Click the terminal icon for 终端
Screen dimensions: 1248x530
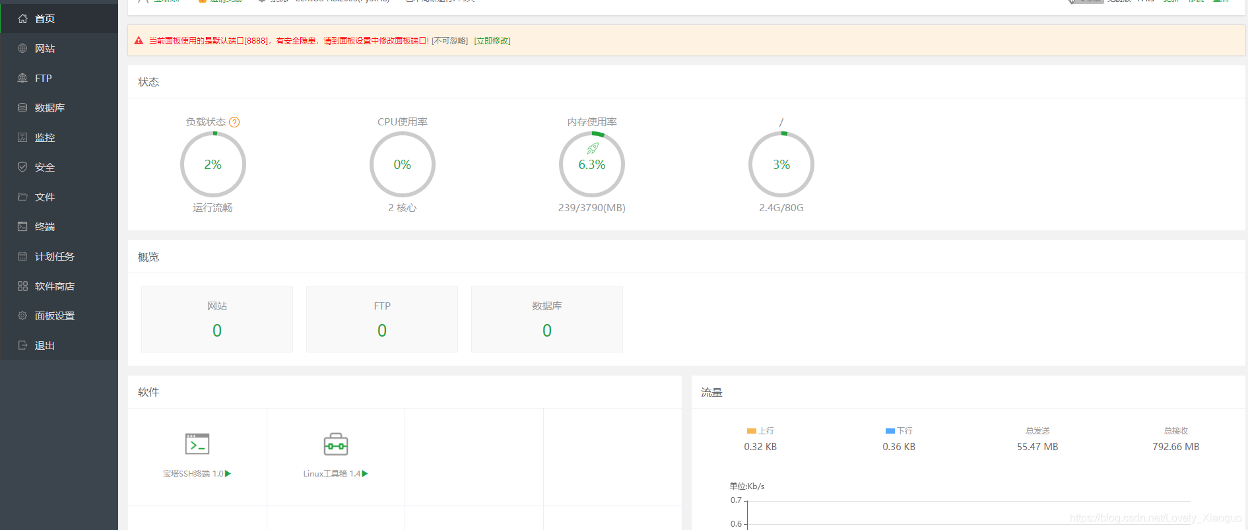[x=22, y=226]
